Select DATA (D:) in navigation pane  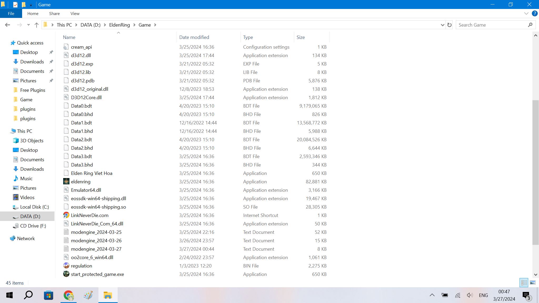[30, 216]
